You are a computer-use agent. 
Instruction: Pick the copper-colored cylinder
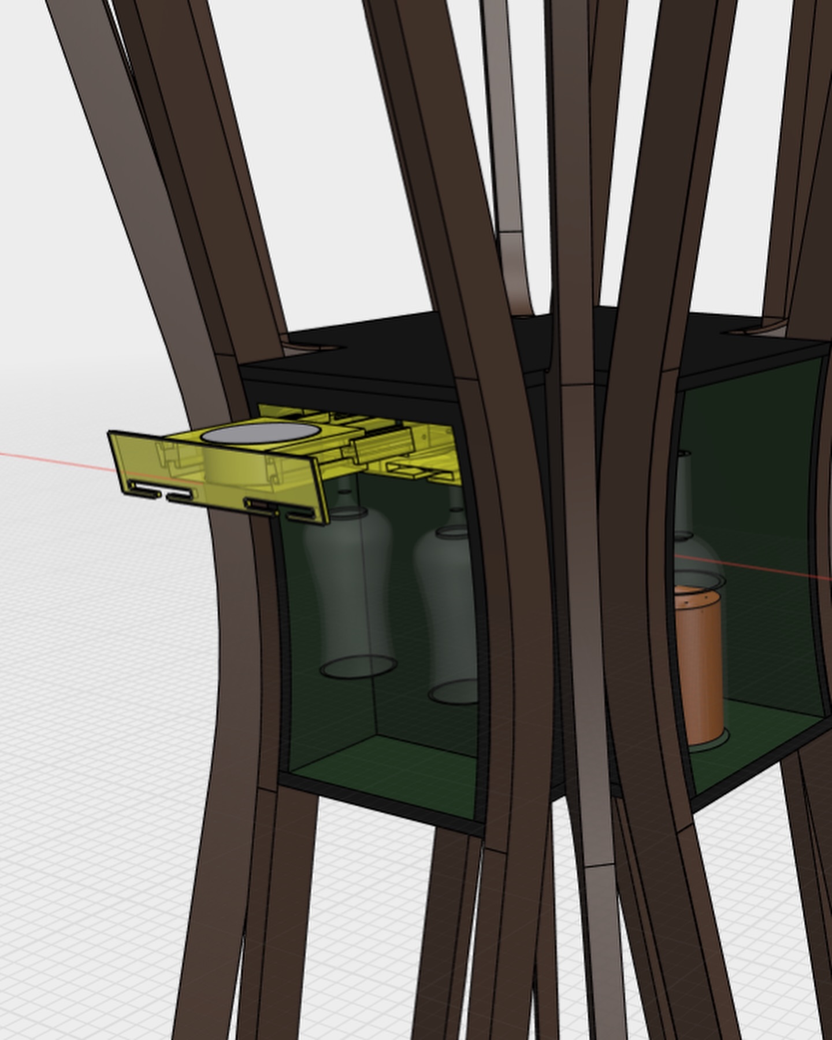(x=699, y=665)
